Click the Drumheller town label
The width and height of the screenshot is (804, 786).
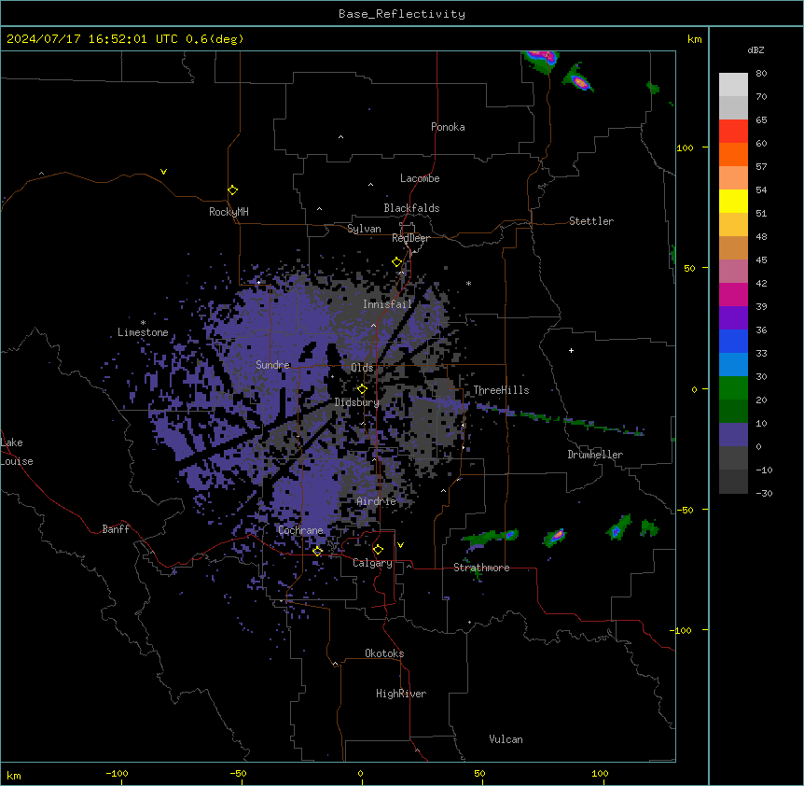click(595, 455)
